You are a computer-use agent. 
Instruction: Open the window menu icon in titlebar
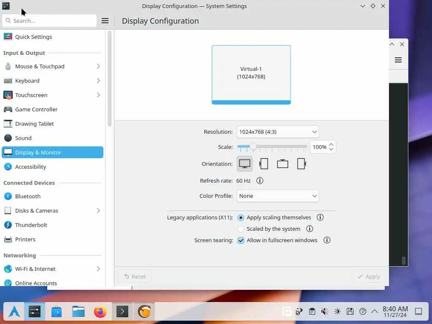tap(6, 6)
